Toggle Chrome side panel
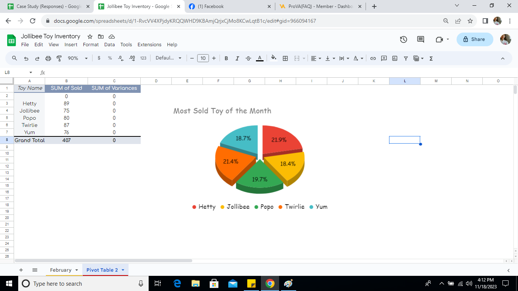The width and height of the screenshot is (518, 291). 485,21
